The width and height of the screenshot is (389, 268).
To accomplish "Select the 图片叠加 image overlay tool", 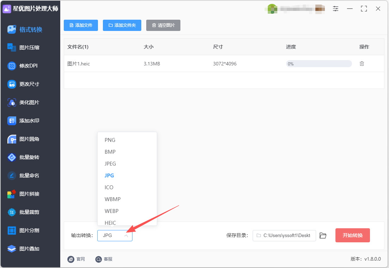I will [x=23, y=249].
